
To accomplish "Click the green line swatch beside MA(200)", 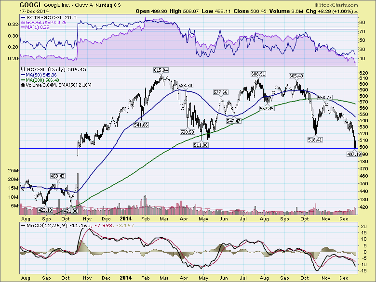I will [23, 80].
